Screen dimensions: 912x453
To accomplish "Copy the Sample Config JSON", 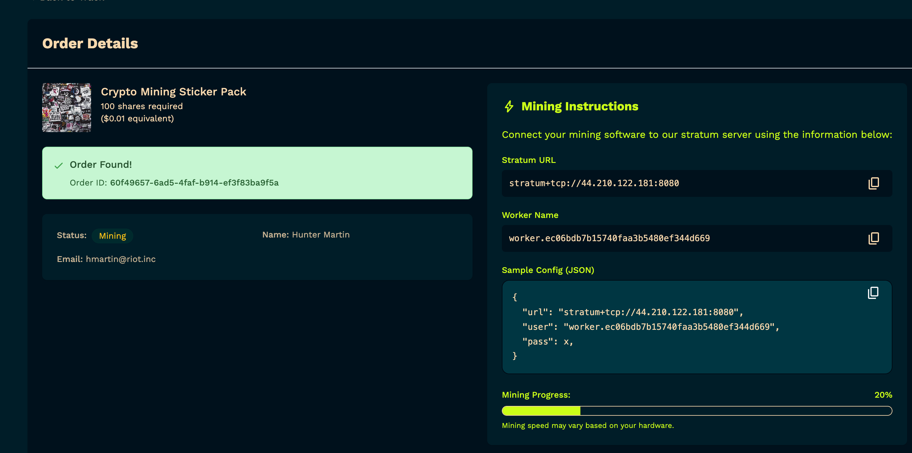I will [x=873, y=293].
